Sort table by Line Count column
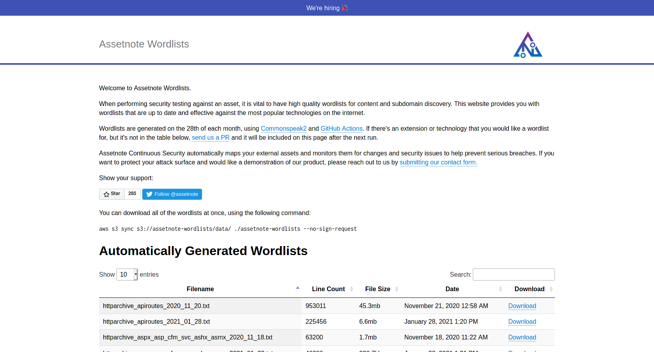This screenshot has height=352, width=654. 329,289
